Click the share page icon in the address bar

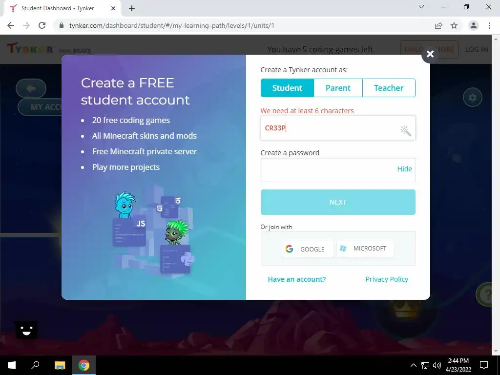point(438,25)
